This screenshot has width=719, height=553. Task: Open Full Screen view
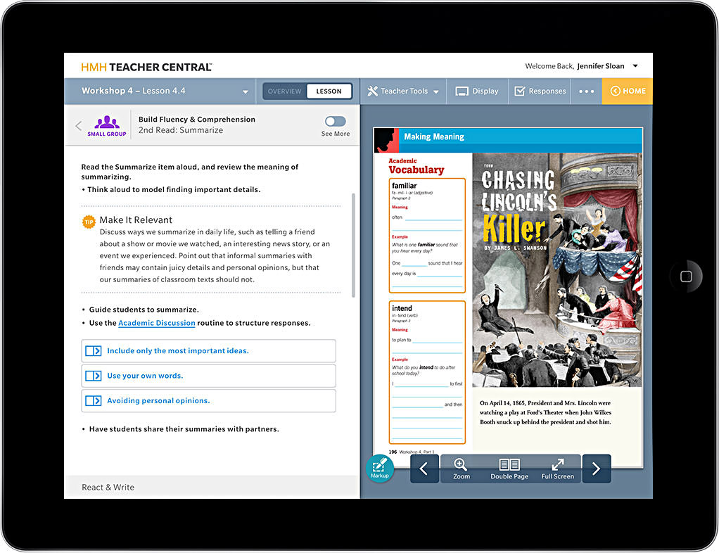pos(557,469)
